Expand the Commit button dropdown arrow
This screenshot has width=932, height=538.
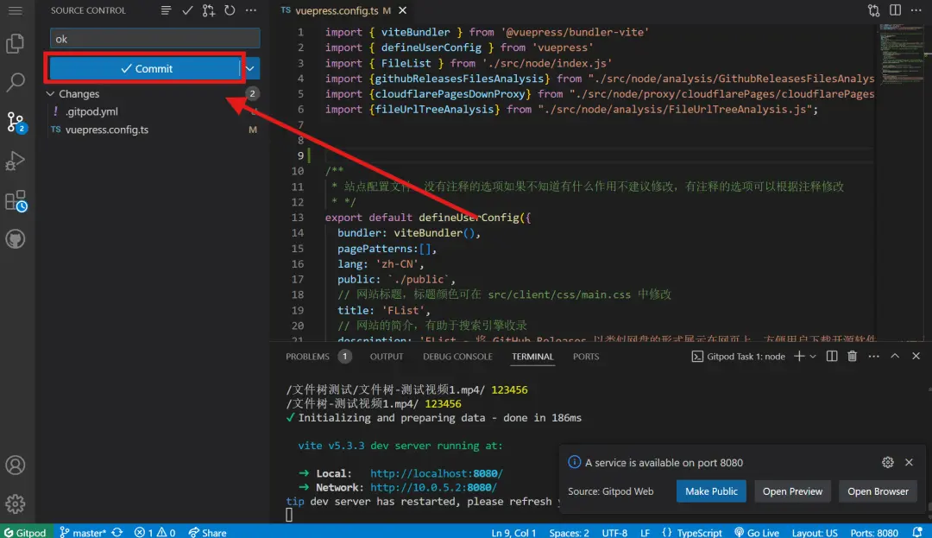click(x=250, y=68)
